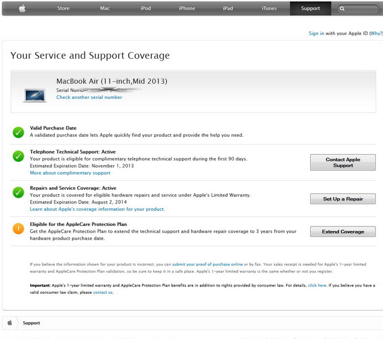Image resolution: width=383 pixels, height=339 pixels.
Task: Click the 'November 1, 2013' expiration date line
Action: (82, 166)
